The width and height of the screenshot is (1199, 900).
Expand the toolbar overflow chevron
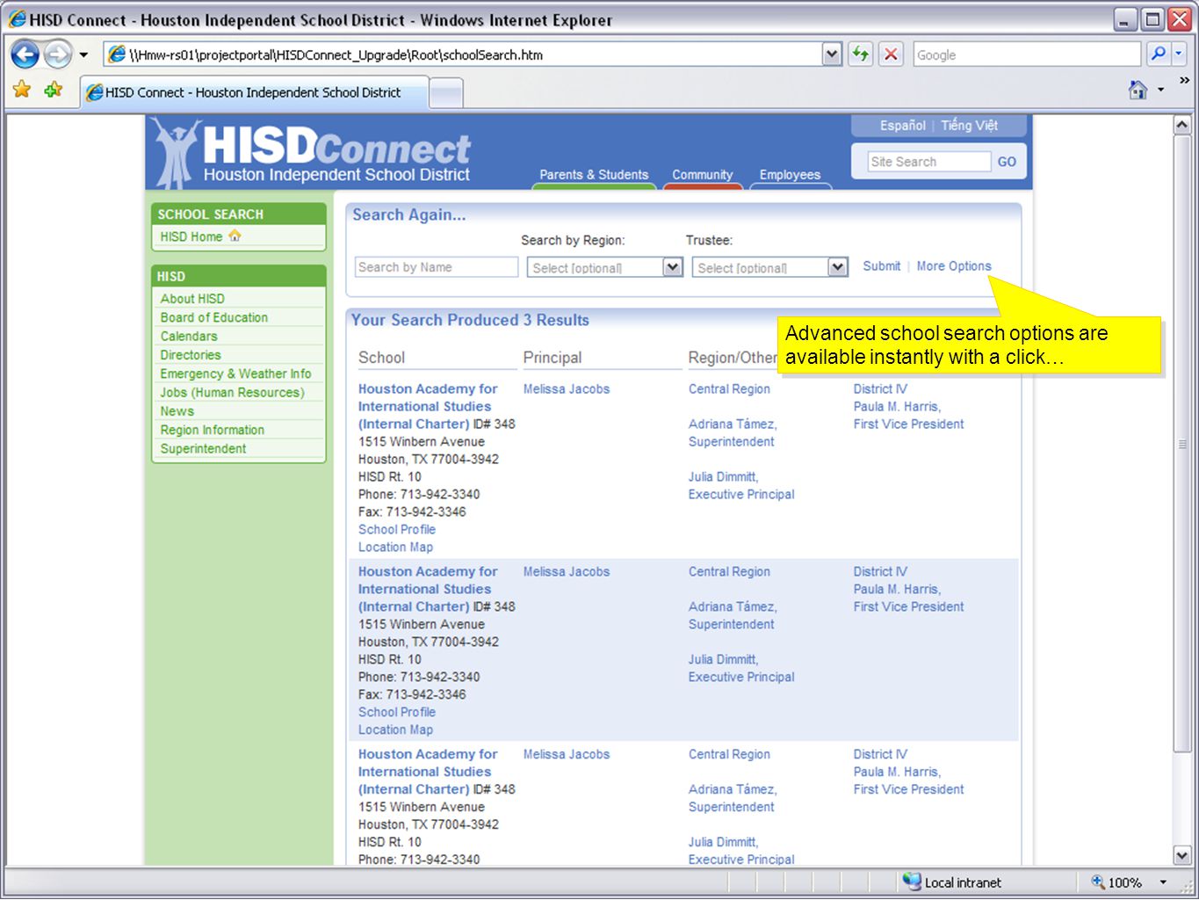point(1184,81)
